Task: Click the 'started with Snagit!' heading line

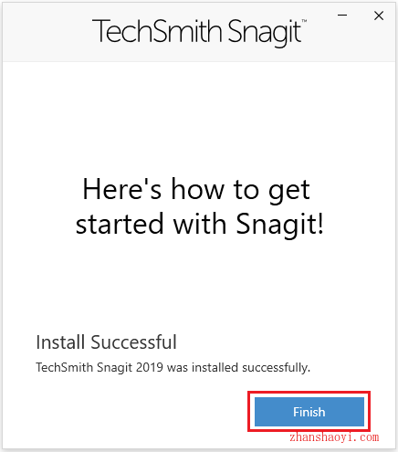Action: tap(200, 224)
